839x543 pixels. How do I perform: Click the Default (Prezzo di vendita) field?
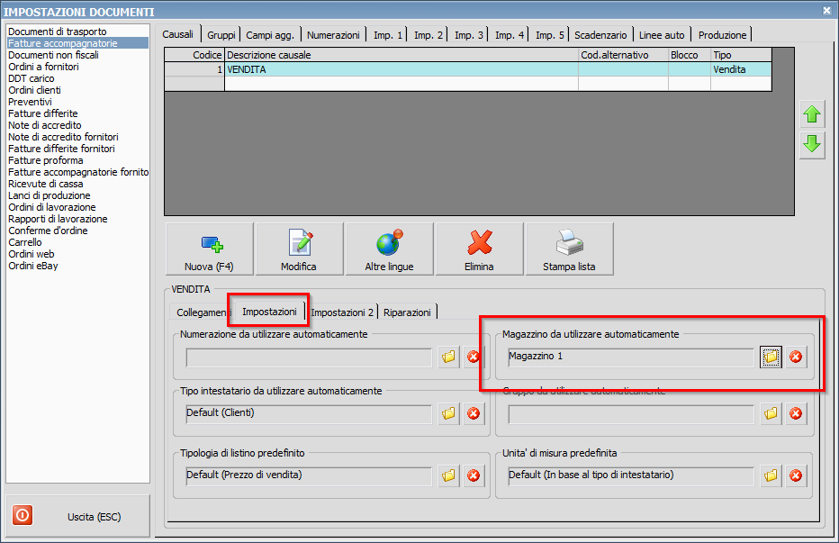coord(308,476)
